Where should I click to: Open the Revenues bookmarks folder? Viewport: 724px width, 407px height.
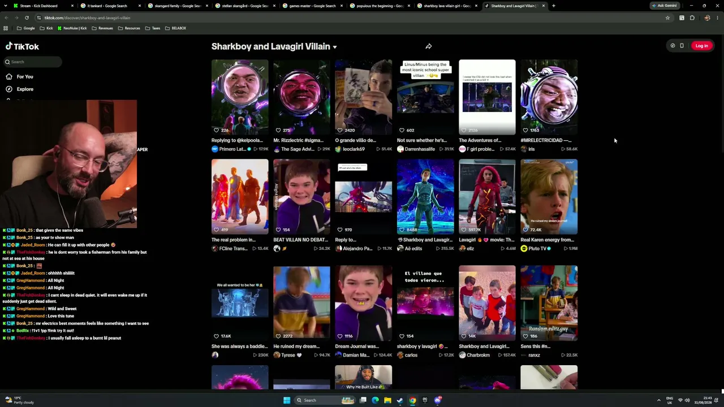coord(102,28)
